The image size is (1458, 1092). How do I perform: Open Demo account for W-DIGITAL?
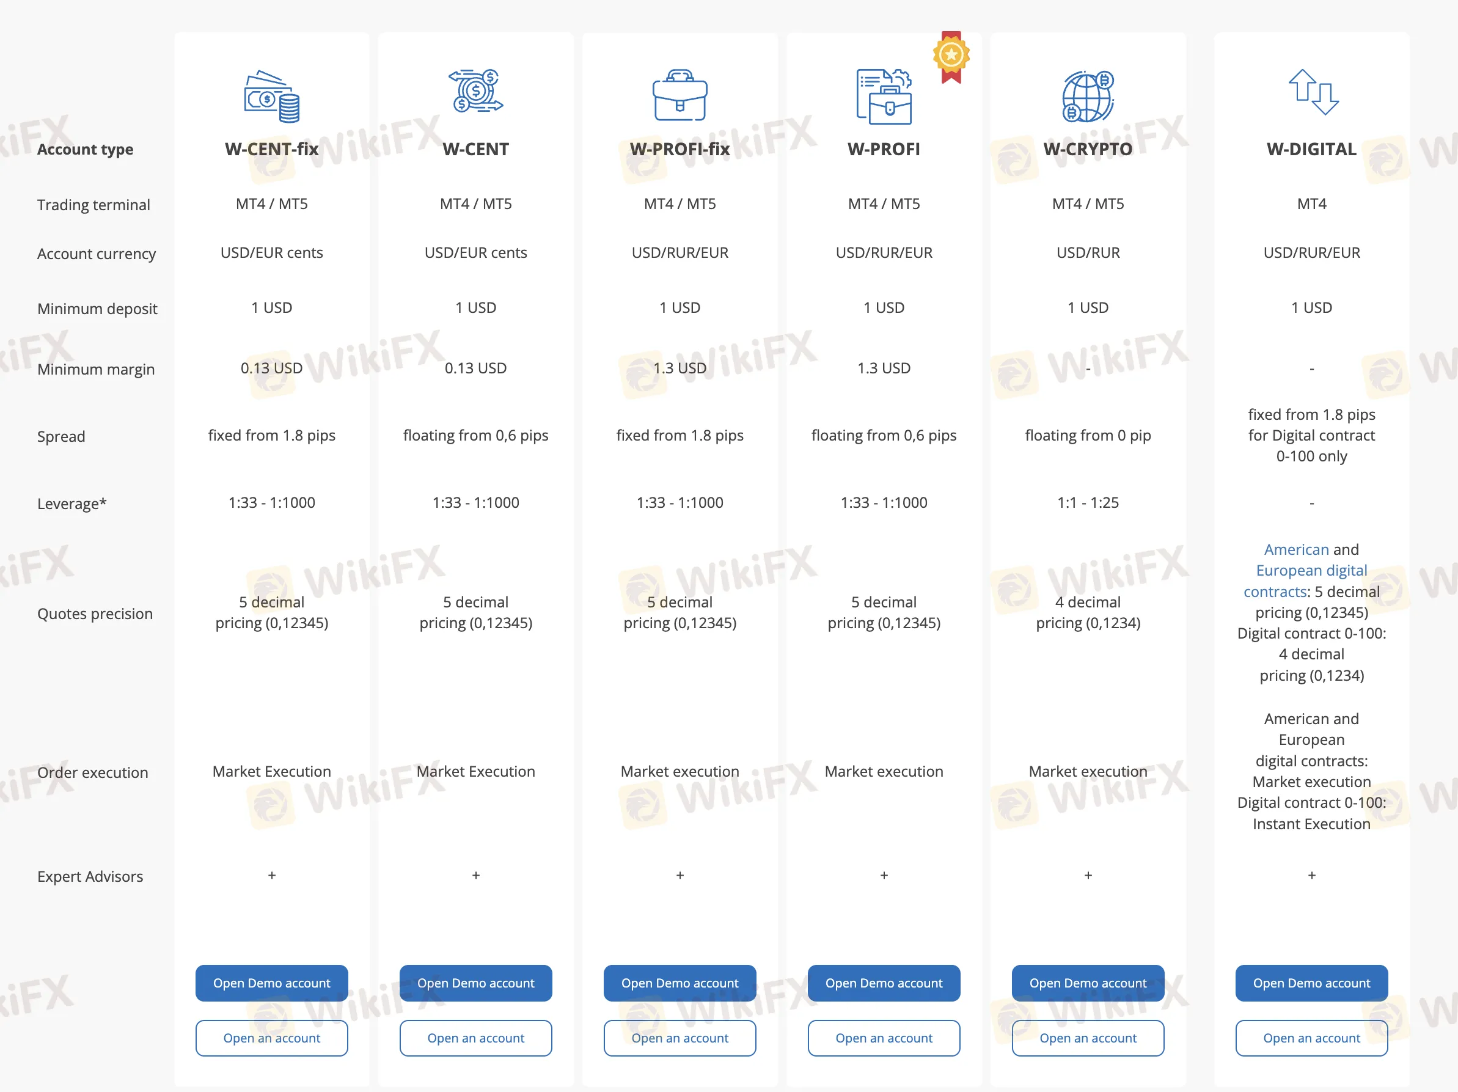click(x=1311, y=983)
